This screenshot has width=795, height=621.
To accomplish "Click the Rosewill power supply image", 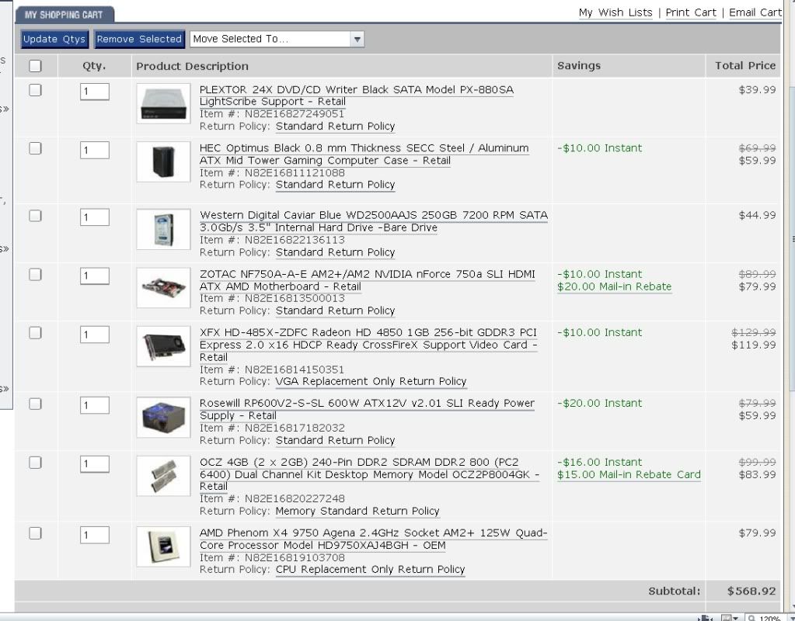I will pyautogui.click(x=162, y=417).
